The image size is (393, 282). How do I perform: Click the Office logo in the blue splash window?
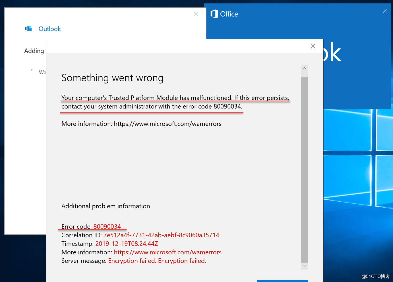(214, 14)
